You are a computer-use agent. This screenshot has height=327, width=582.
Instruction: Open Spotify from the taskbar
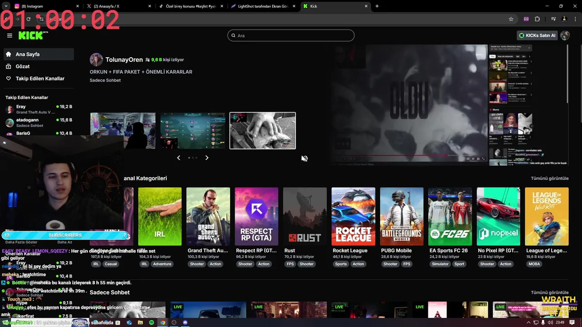coord(151,322)
